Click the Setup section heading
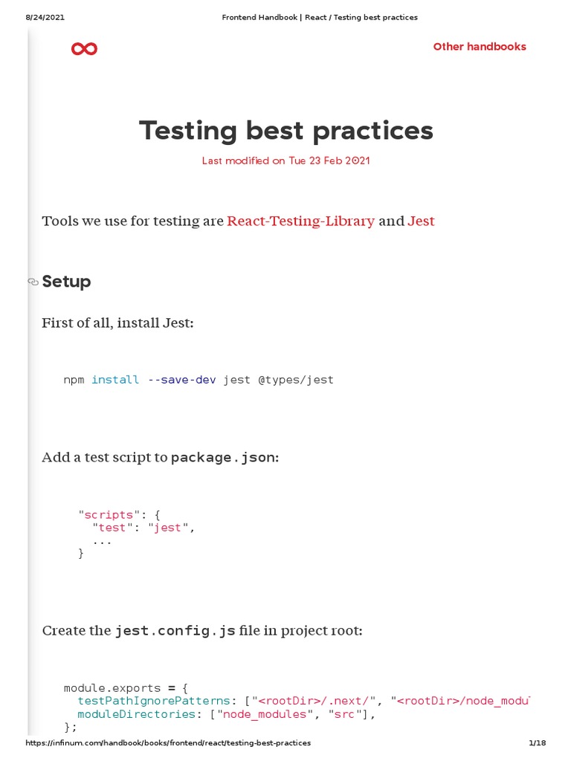Viewport: 571px width, 761px height. tap(66, 282)
